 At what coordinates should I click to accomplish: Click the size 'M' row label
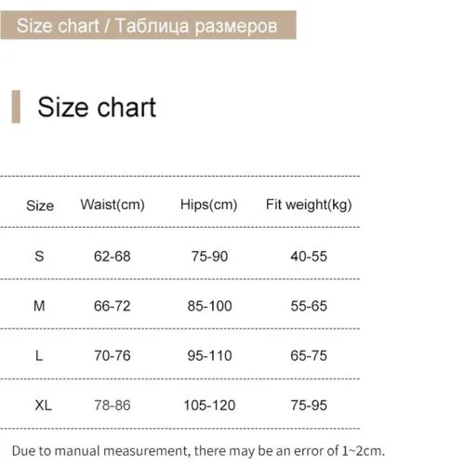[39, 306]
